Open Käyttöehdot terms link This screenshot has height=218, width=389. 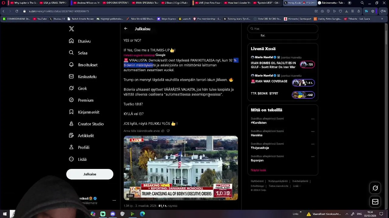pyautogui.click(x=257, y=181)
